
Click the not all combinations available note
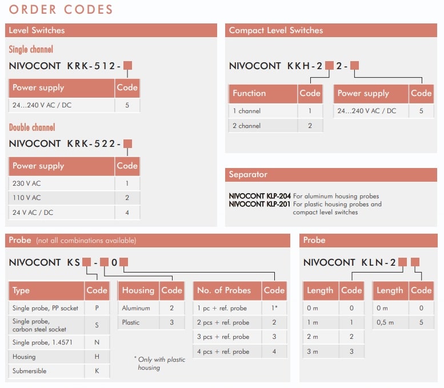86,241
